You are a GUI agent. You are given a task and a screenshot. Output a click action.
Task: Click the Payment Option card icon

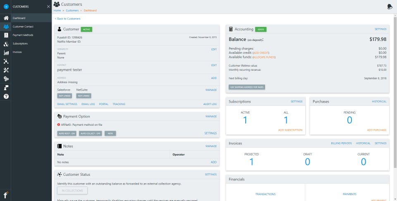pyautogui.click(x=60, y=117)
